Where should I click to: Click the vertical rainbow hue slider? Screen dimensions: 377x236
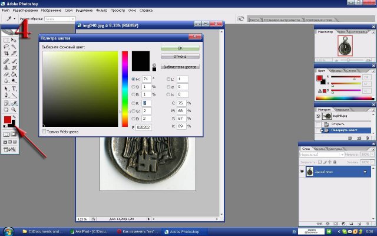tap(125, 88)
